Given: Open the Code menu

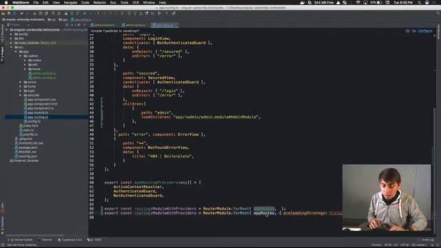Looking at the screenshot, I should point(85,3).
